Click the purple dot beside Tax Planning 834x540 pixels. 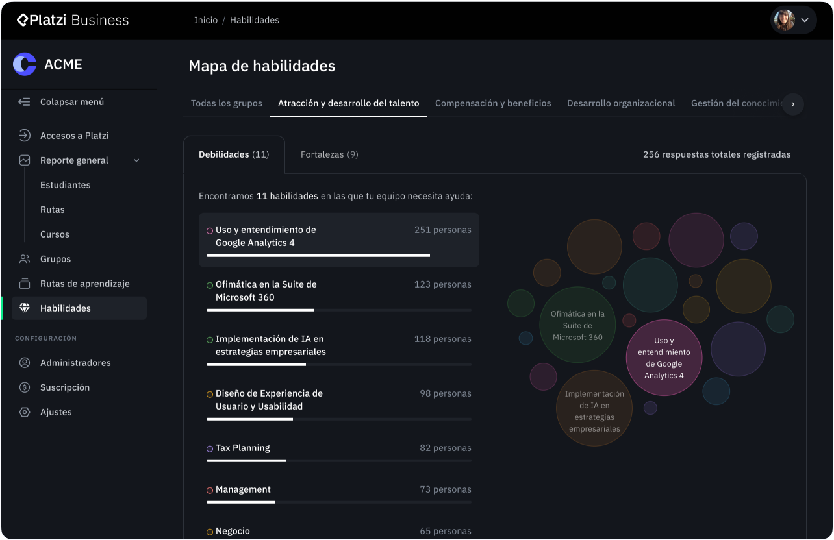(x=210, y=448)
